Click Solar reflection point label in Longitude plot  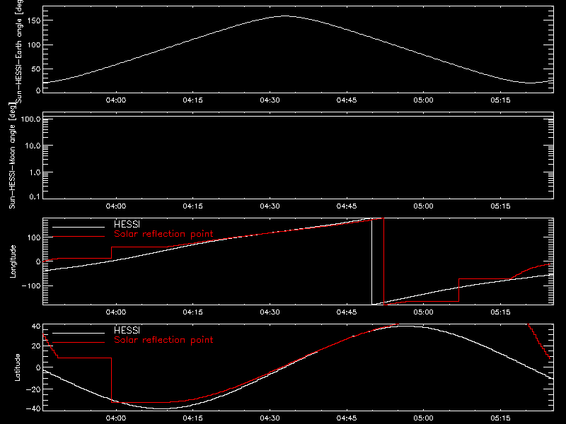163,234
